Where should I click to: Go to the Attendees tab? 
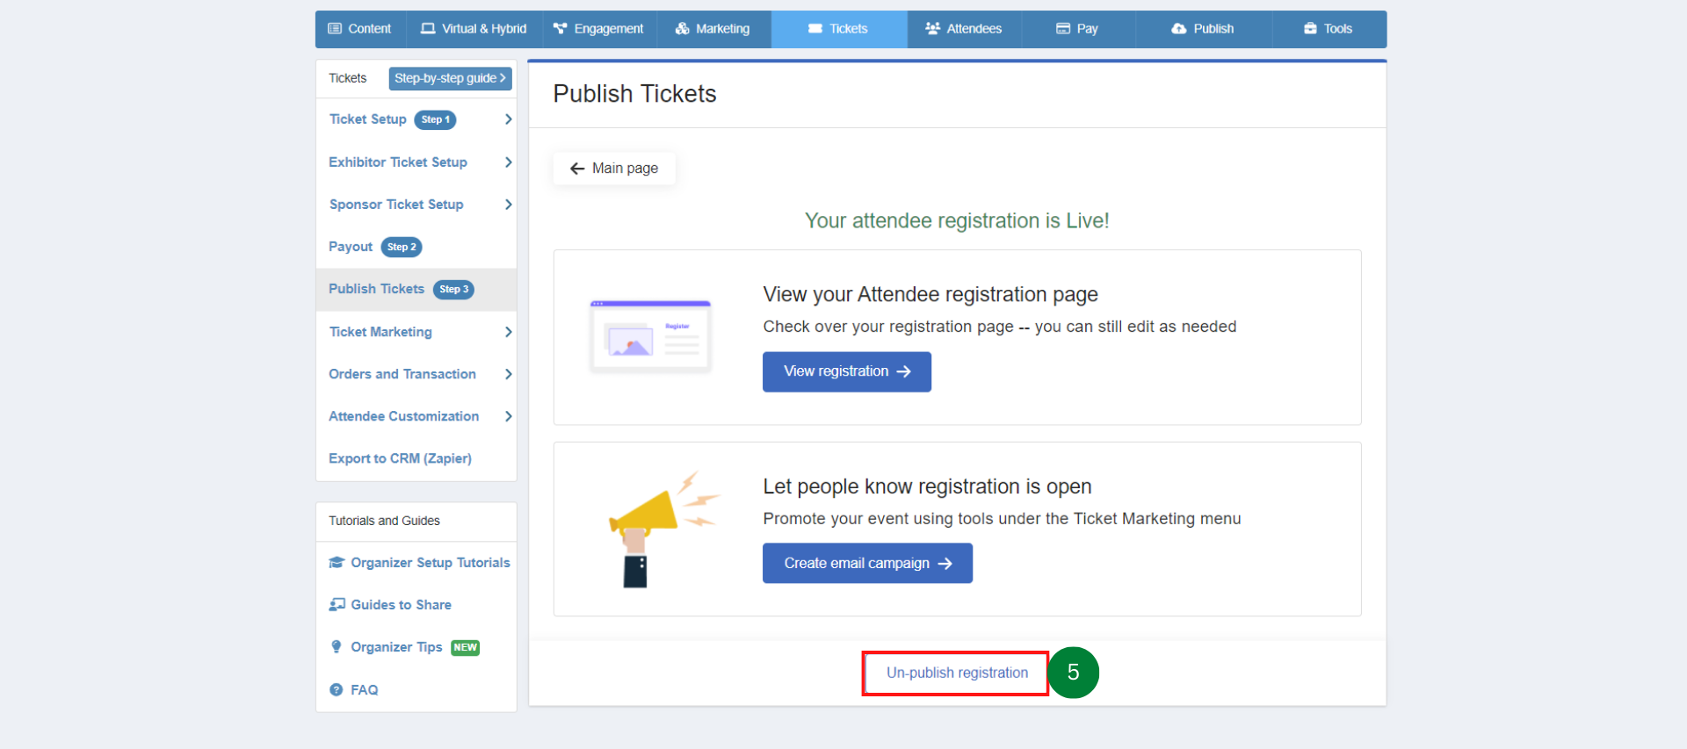[964, 29]
